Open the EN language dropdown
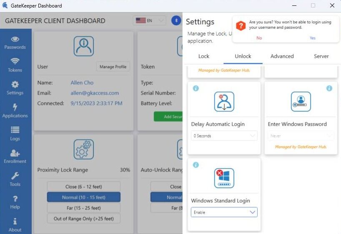The height and width of the screenshot is (234, 341). point(149,20)
